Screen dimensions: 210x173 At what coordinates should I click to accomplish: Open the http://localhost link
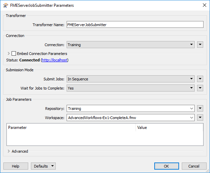(x=55, y=60)
